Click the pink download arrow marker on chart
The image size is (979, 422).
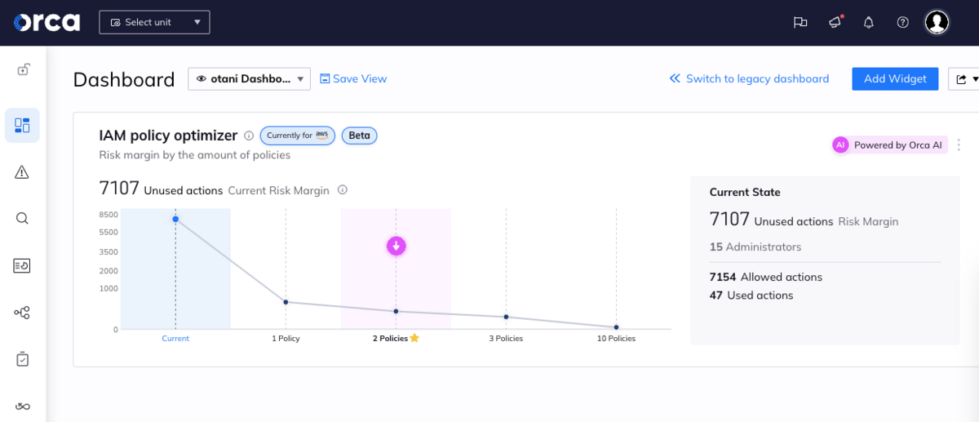point(396,246)
